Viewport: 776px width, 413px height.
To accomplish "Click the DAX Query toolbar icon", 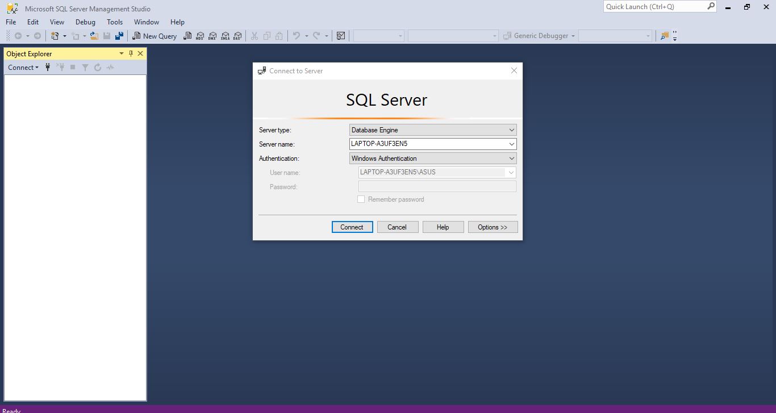I will pyautogui.click(x=237, y=36).
